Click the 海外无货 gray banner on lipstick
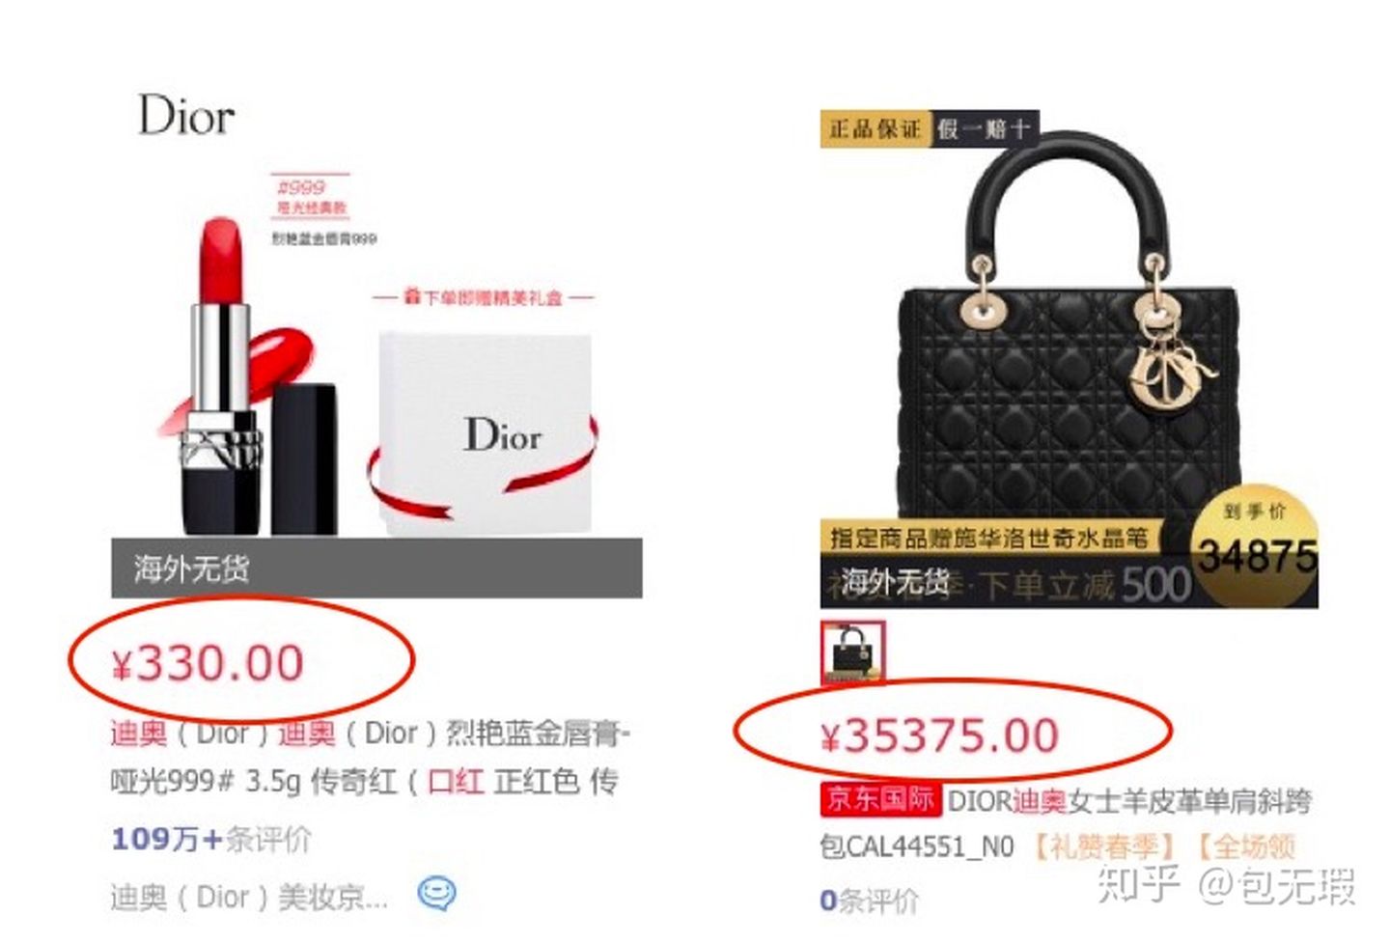 [x=376, y=568]
